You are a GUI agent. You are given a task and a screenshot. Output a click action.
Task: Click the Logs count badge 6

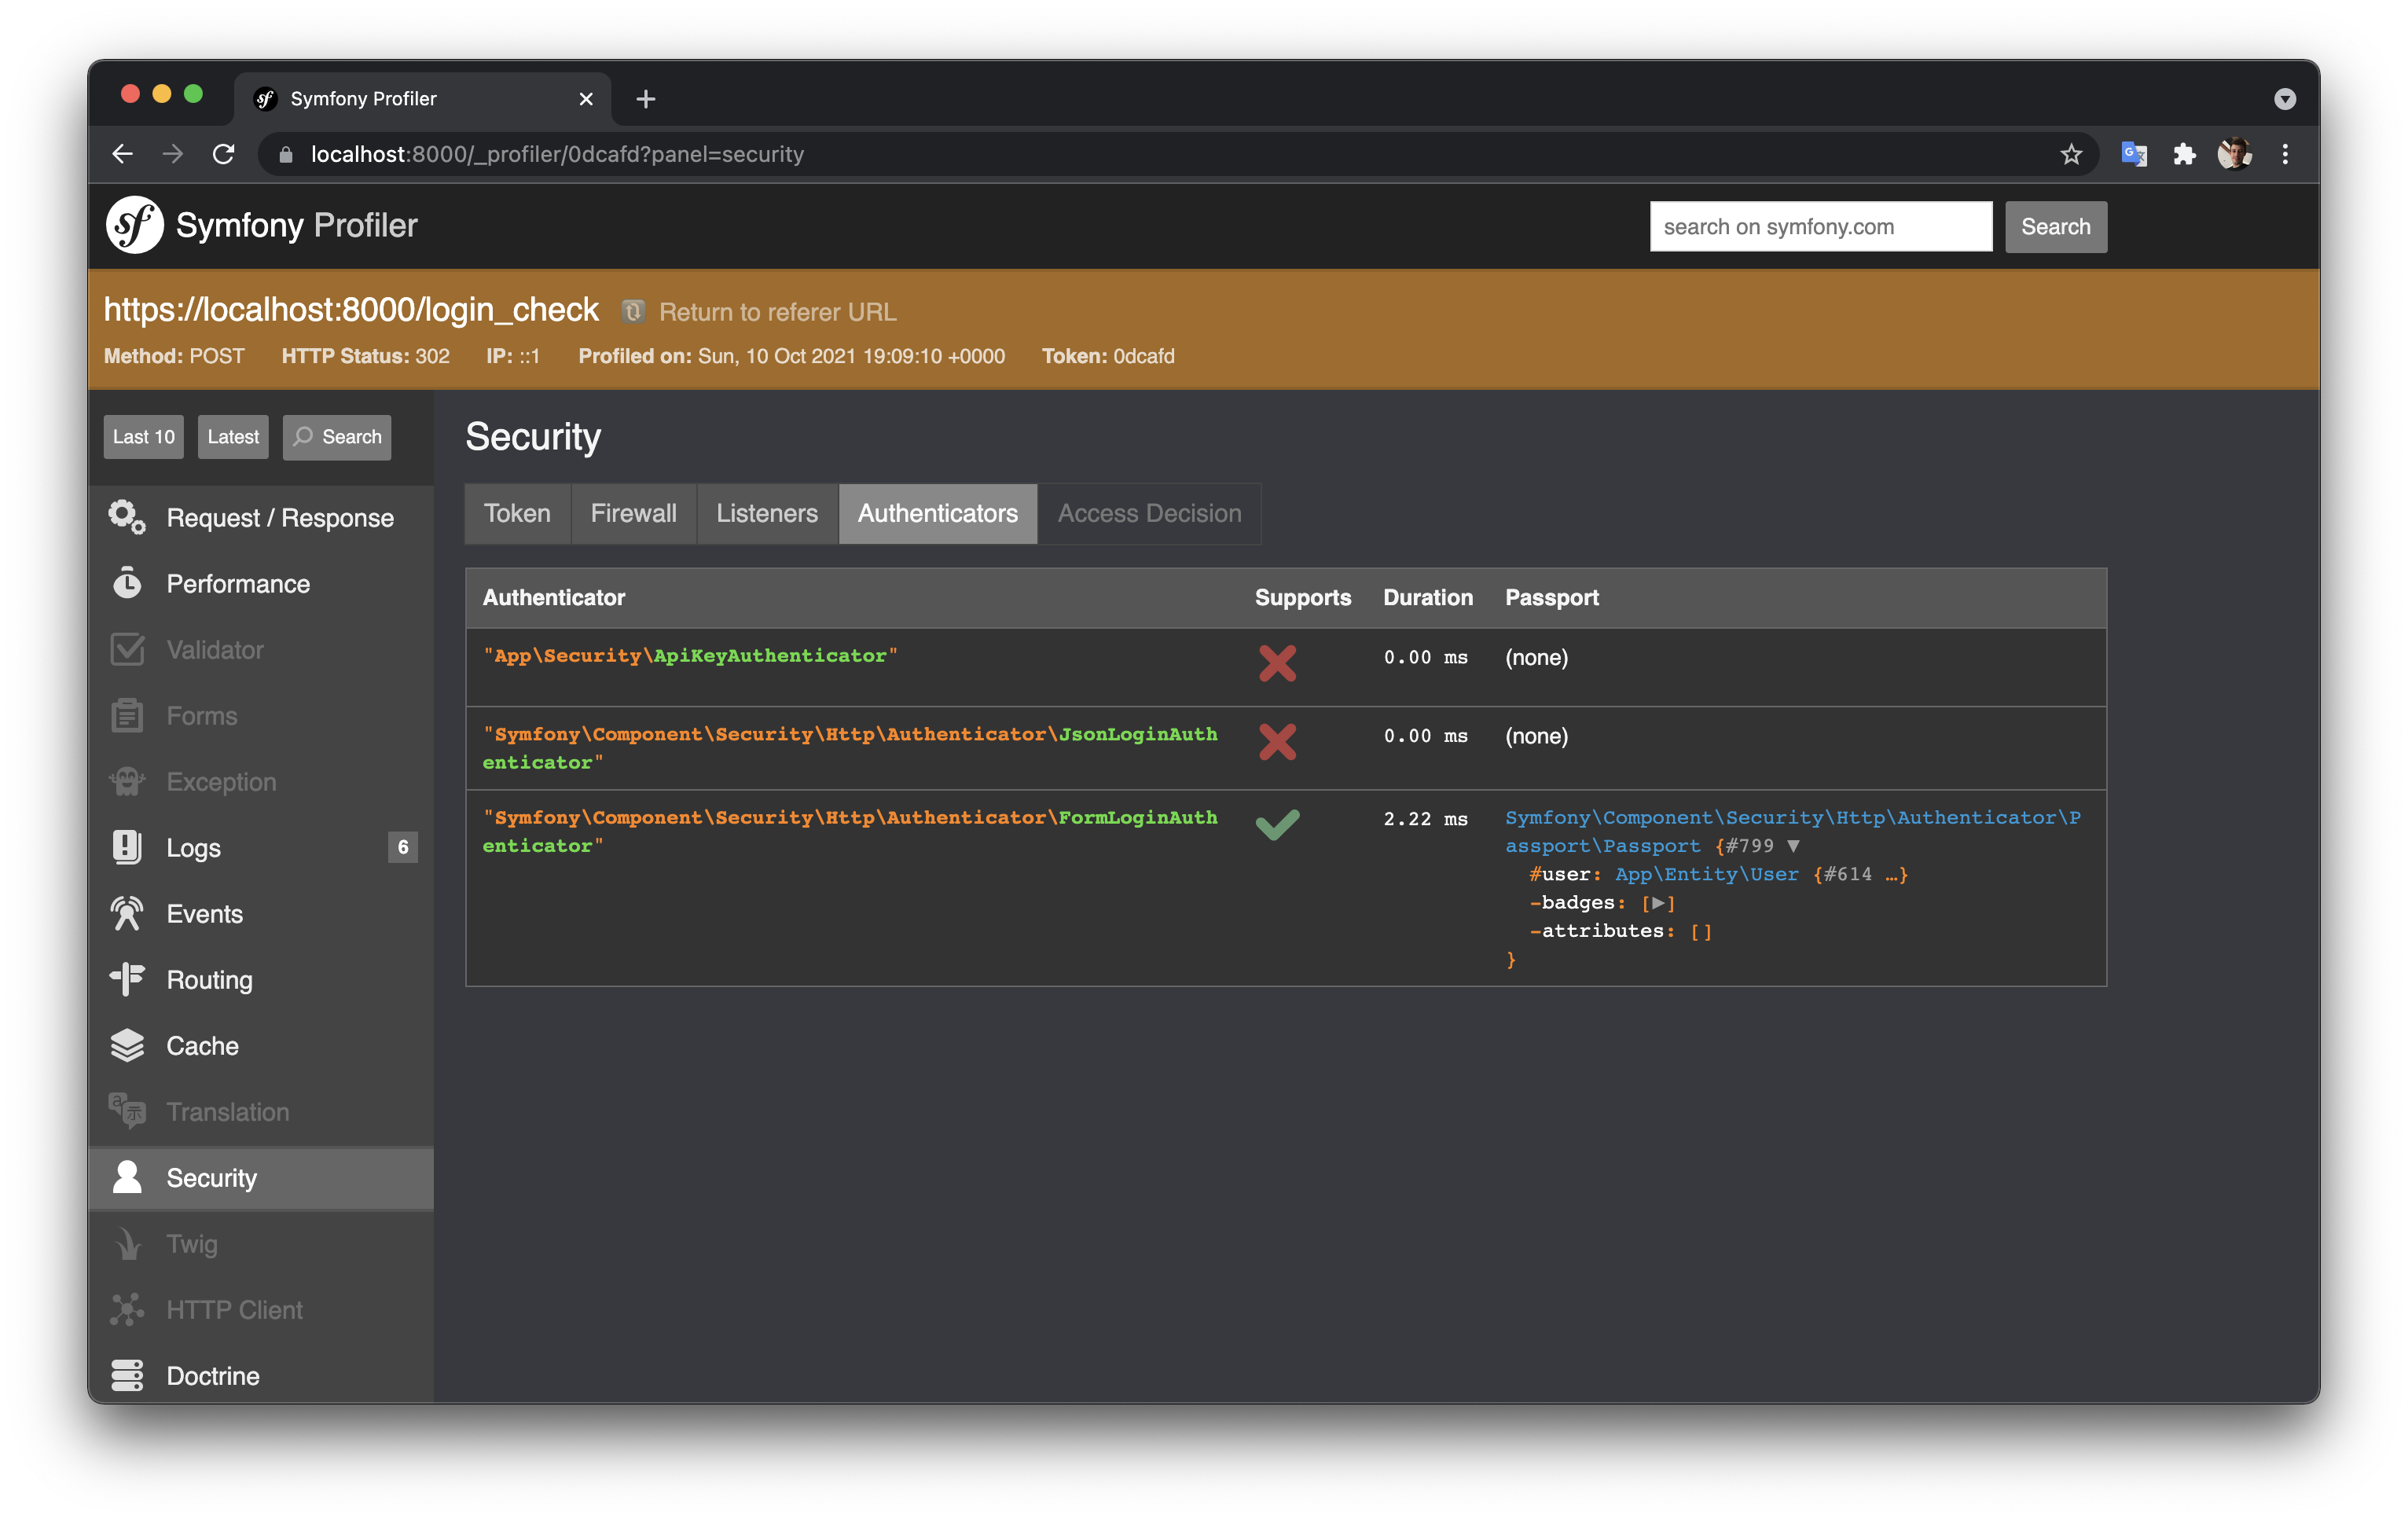(x=403, y=847)
